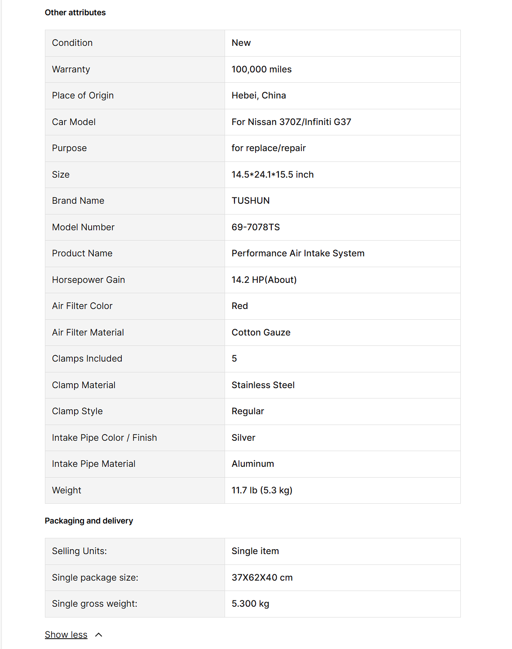512x649 pixels.
Task: Click the package size "37X62X40 cm"
Action: point(262,577)
